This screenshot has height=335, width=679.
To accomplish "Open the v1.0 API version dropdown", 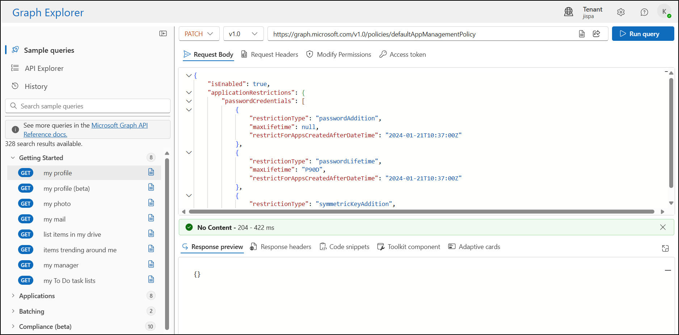I will coord(243,34).
